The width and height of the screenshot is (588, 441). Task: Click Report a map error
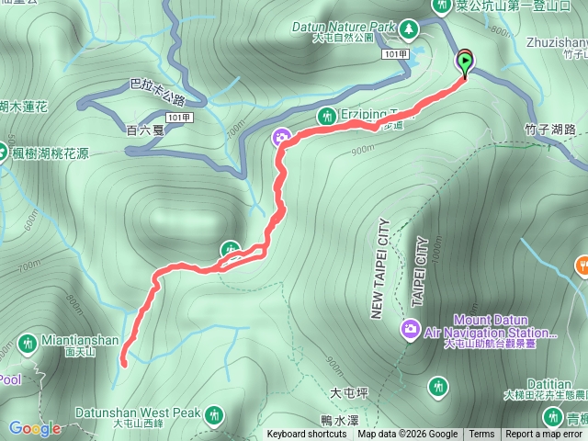pos(544,434)
